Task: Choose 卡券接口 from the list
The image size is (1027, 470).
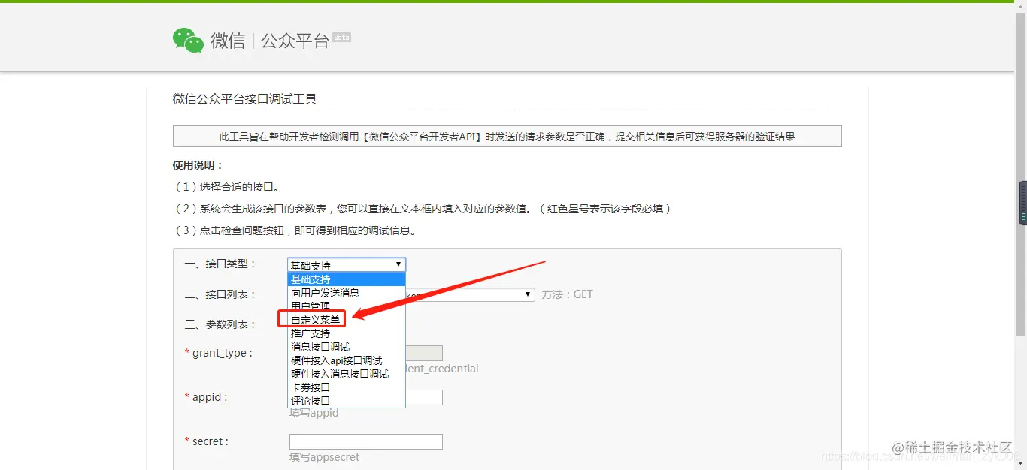Action: click(x=346, y=387)
